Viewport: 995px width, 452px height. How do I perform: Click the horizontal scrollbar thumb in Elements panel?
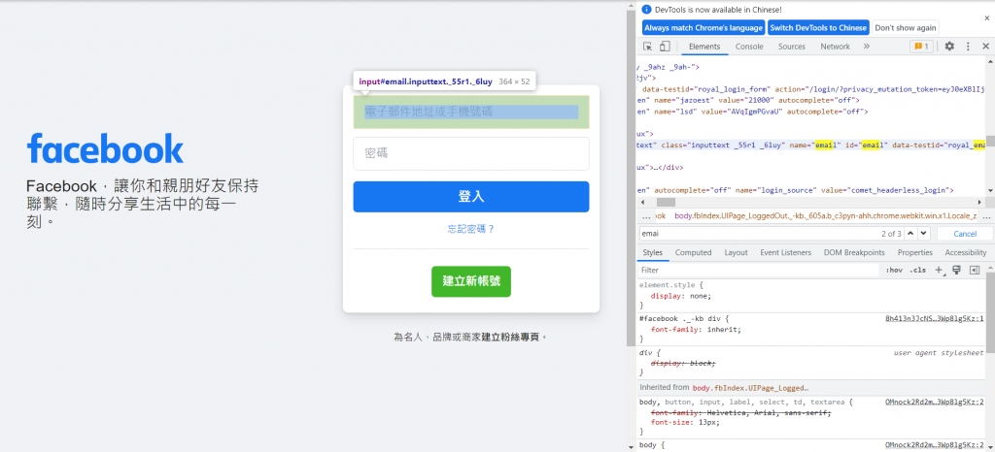coord(666,202)
